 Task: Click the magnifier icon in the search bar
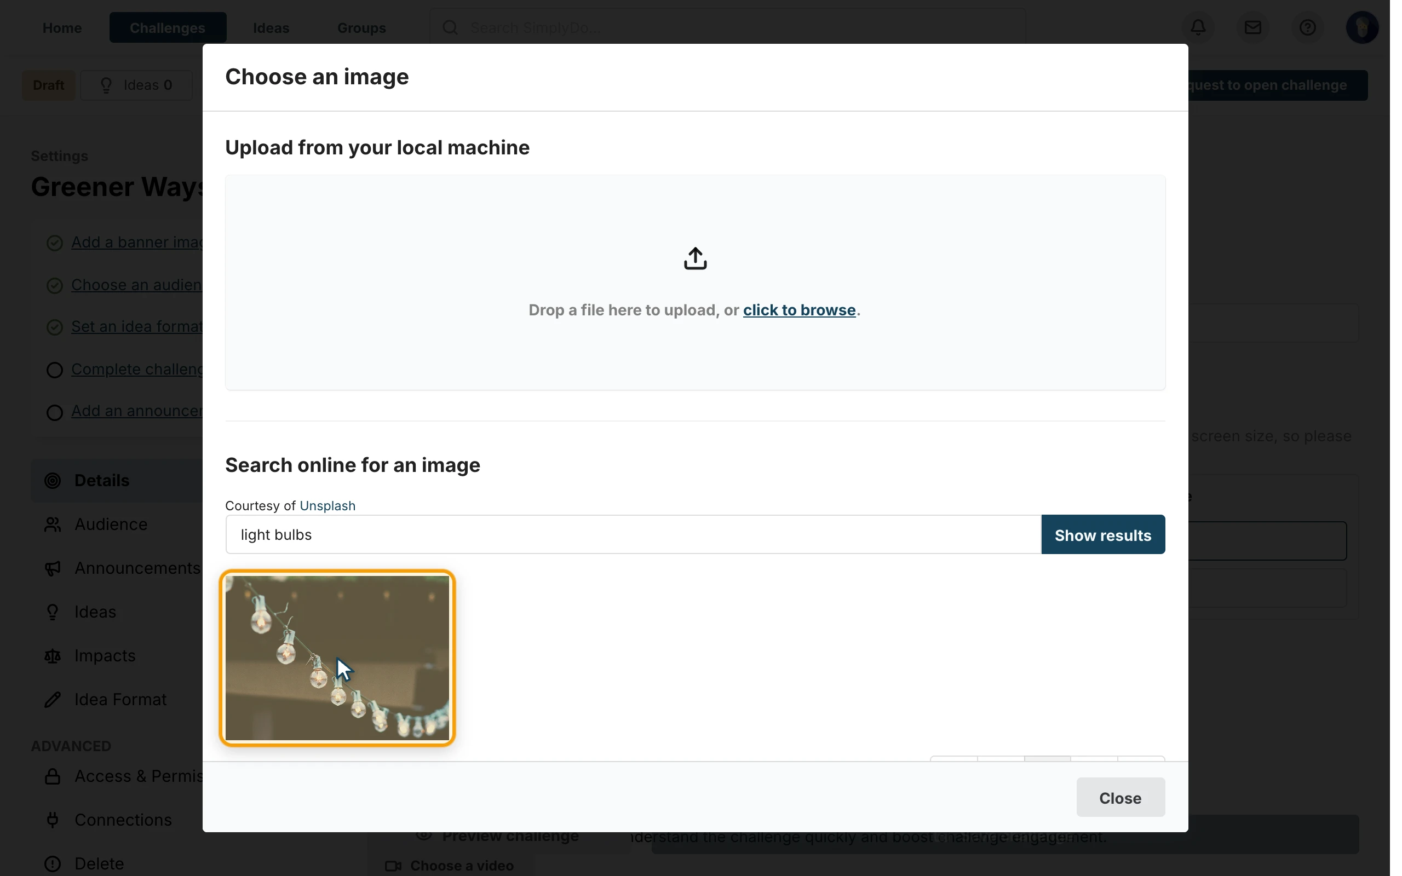click(x=450, y=27)
